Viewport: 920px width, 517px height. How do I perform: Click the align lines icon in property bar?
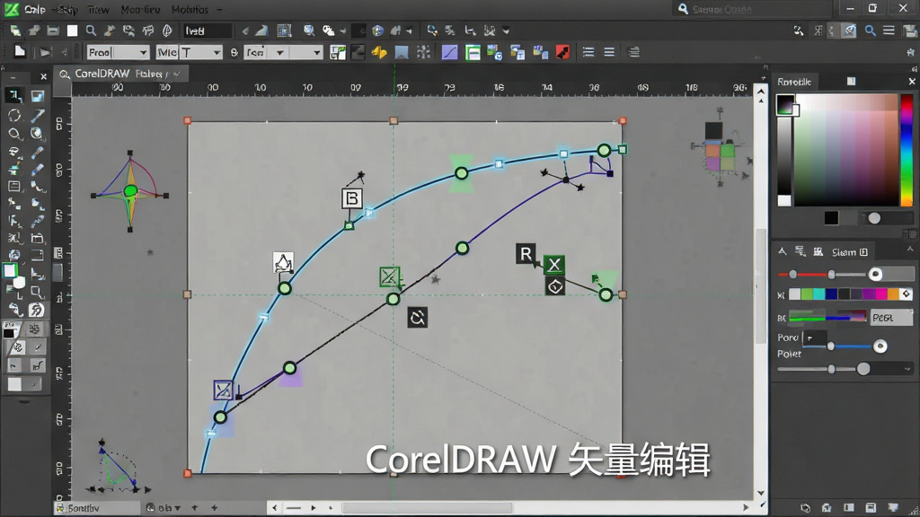point(588,53)
